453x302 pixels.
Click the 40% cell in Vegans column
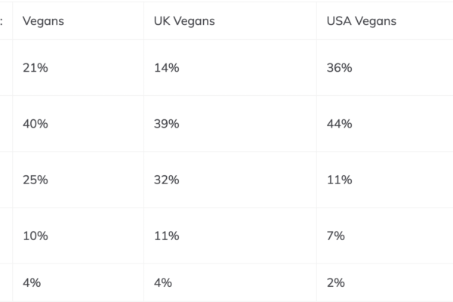coord(35,124)
